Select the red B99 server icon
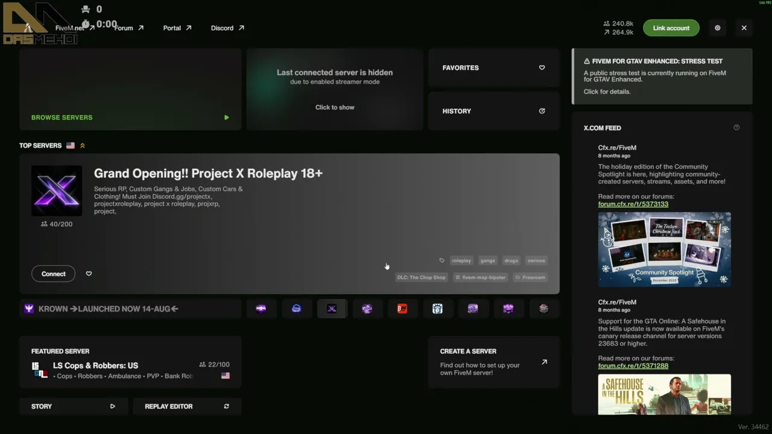 tap(402, 309)
